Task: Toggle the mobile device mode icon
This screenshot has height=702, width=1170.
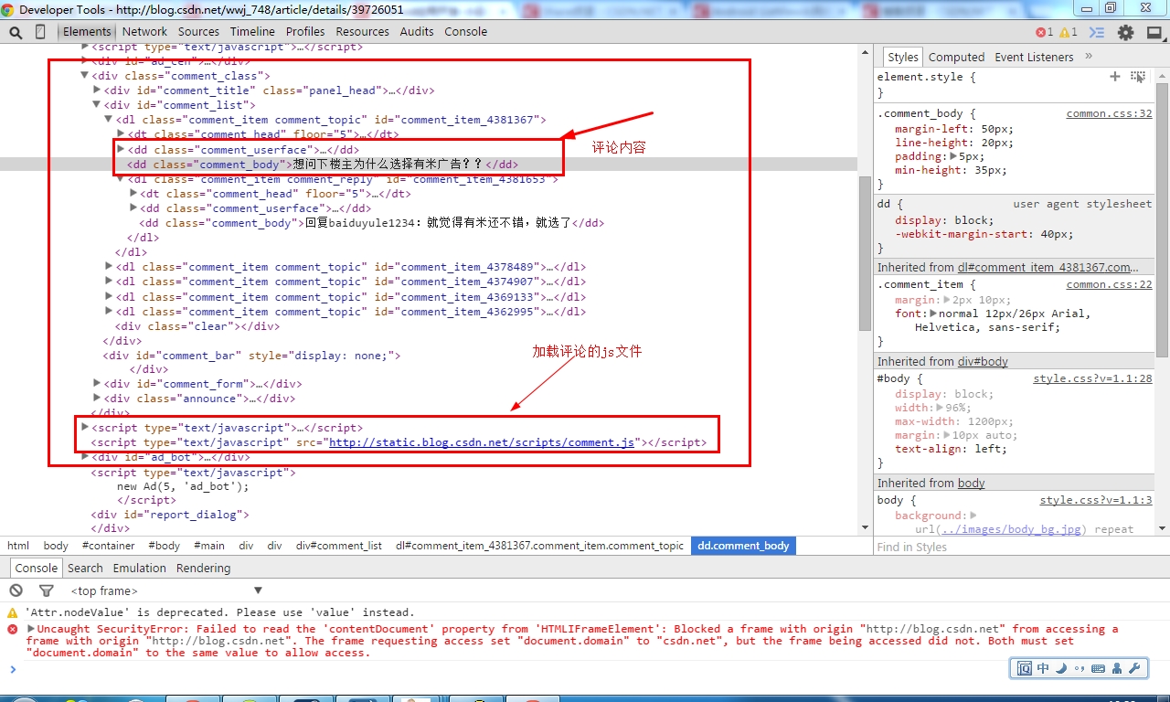Action: [40, 32]
